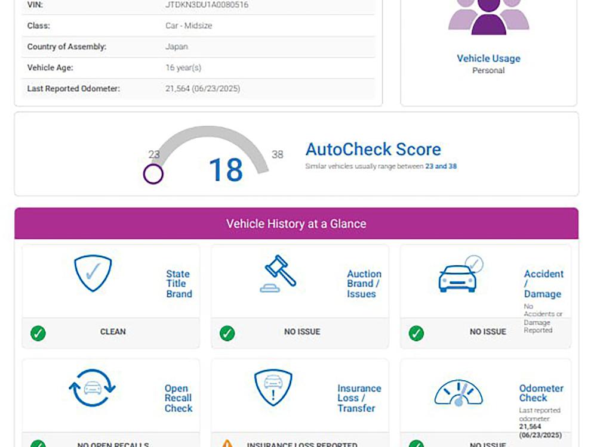Click green check in Accident / Damage card
Viewport: 597px width, 447px height.
coord(416,333)
